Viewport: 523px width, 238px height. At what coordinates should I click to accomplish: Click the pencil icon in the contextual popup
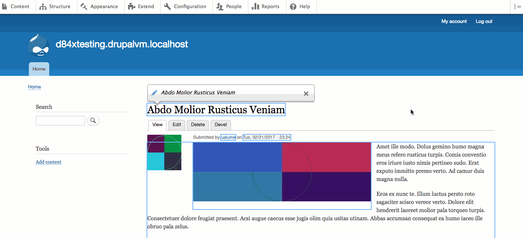pyautogui.click(x=154, y=93)
